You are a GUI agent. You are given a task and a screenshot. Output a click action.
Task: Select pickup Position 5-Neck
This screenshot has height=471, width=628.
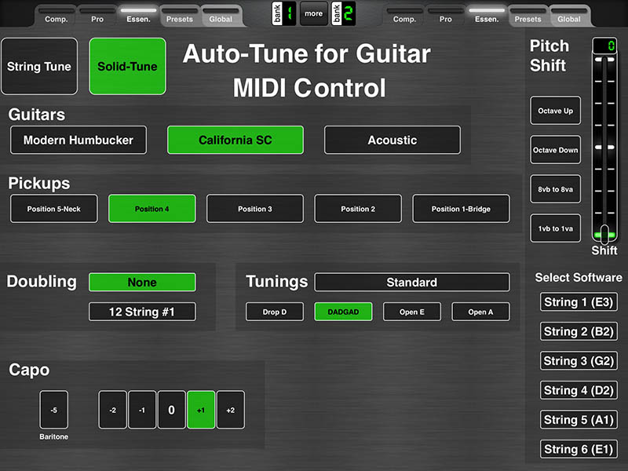coord(54,209)
